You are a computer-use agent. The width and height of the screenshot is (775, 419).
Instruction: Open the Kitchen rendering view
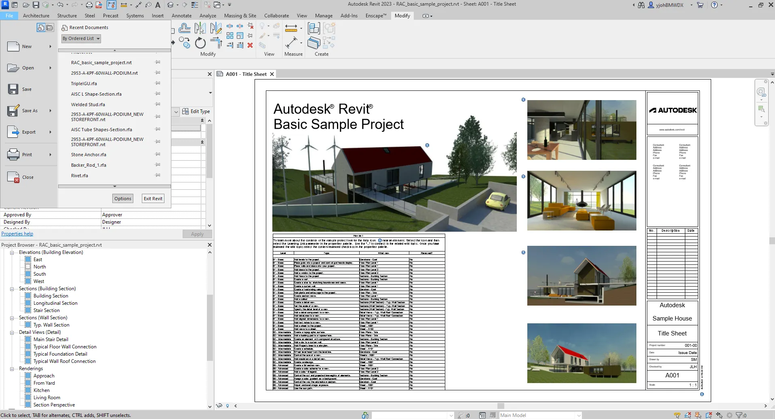click(x=41, y=390)
